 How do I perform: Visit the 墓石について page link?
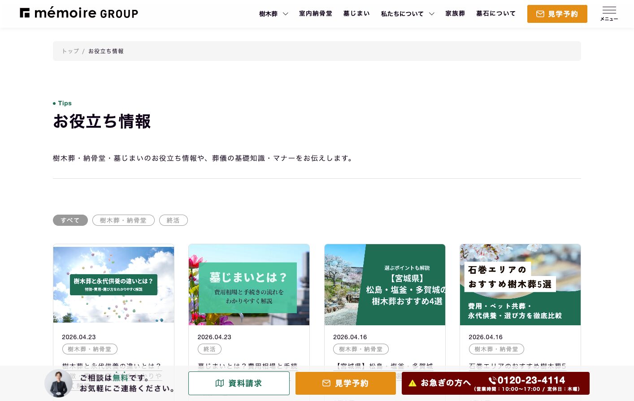(496, 13)
